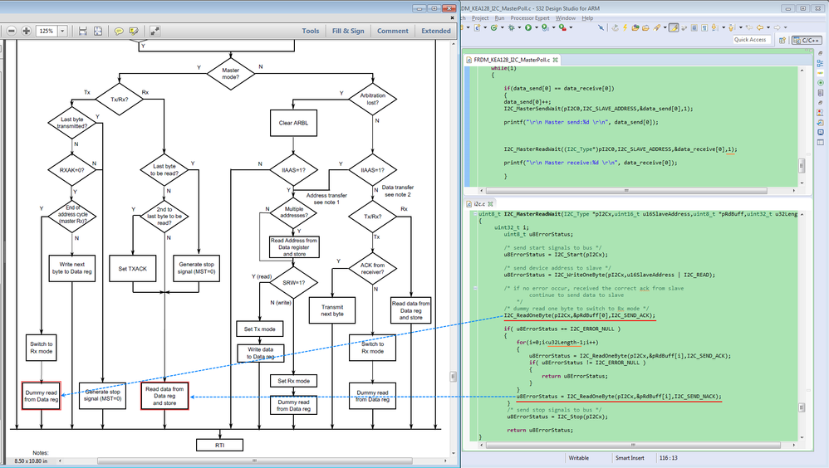This screenshot has height=468, width=829.
Task: Click the new C source file icon
Action: tap(477, 27)
